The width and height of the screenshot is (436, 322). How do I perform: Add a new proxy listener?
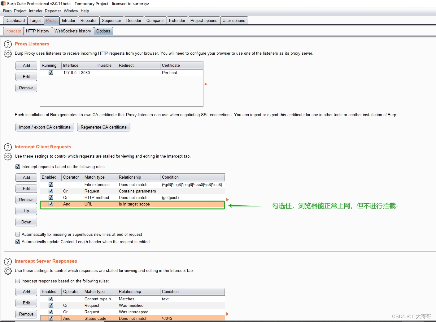click(26, 66)
